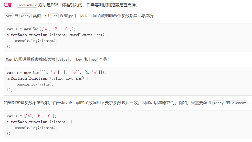This screenshot has width=252, height=142.
Task: Click the Map inline code tag
Action: pos(9,59)
